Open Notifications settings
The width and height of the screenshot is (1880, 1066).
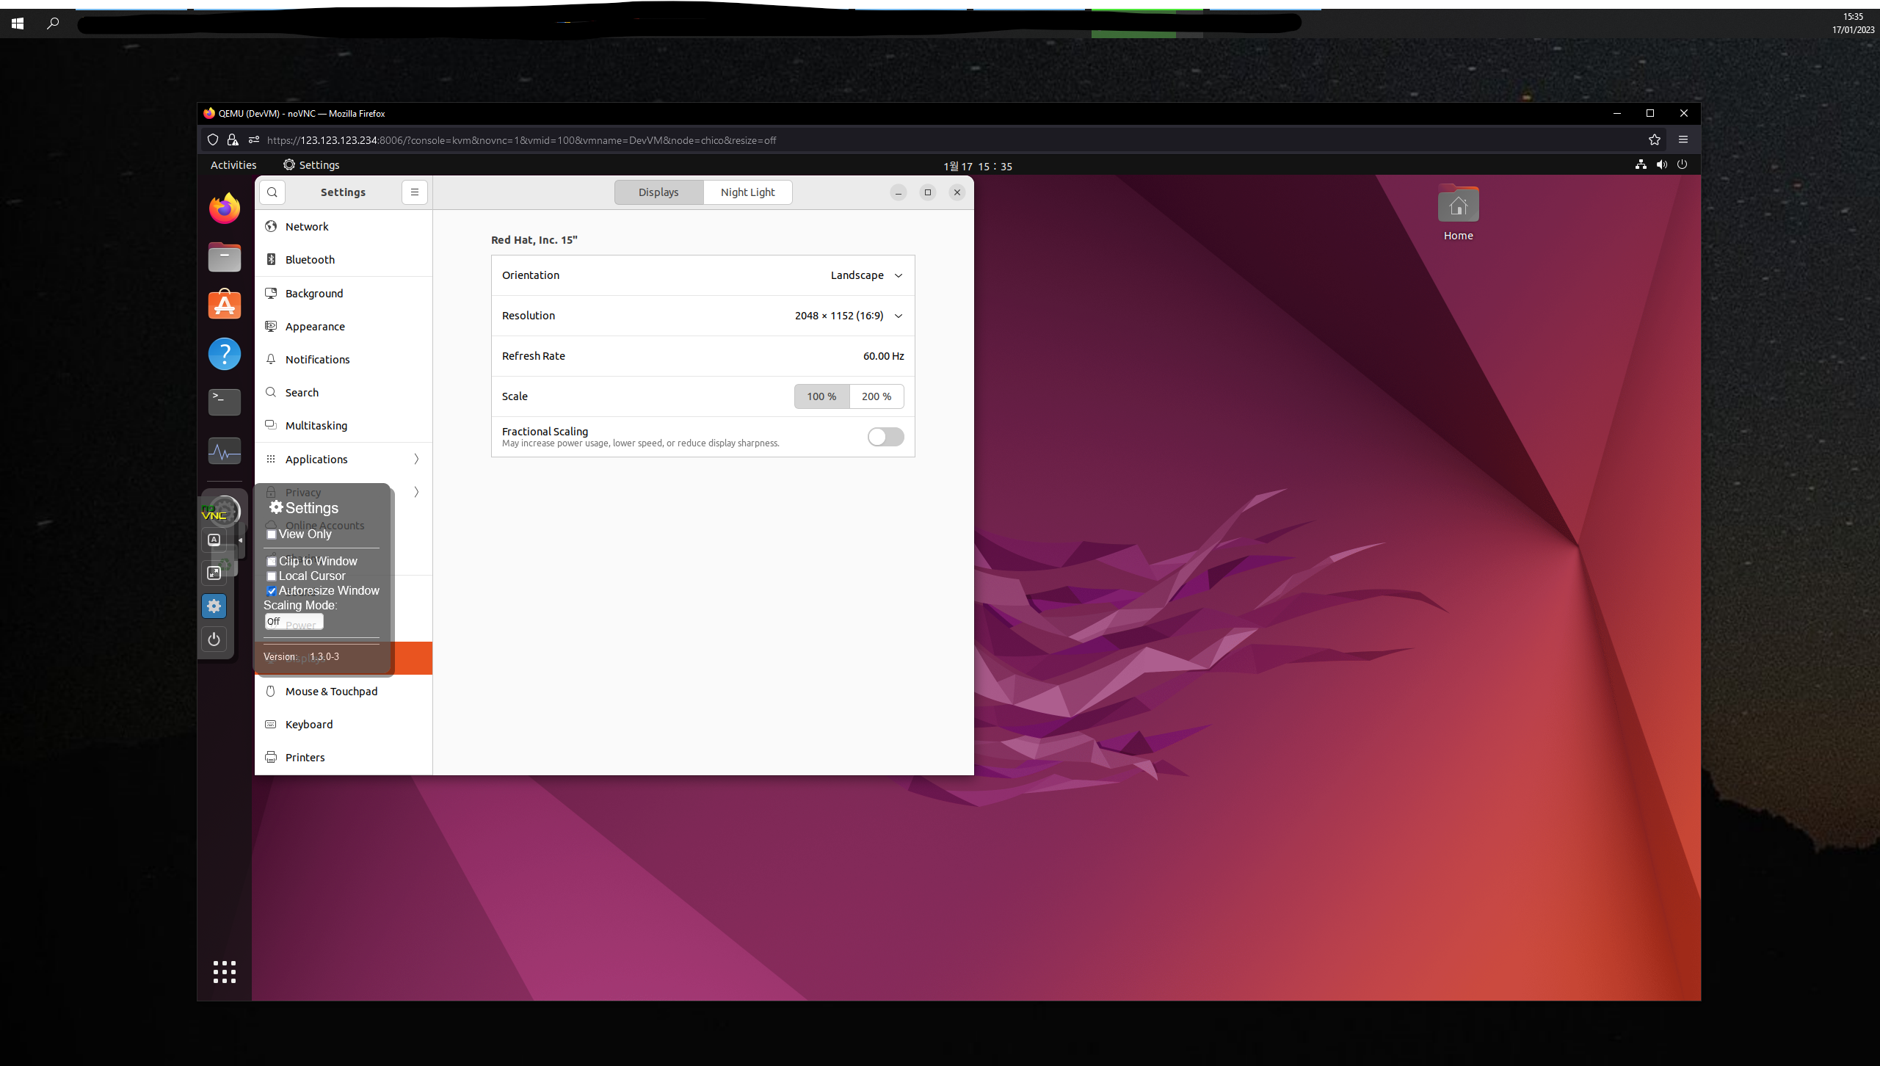coord(344,359)
